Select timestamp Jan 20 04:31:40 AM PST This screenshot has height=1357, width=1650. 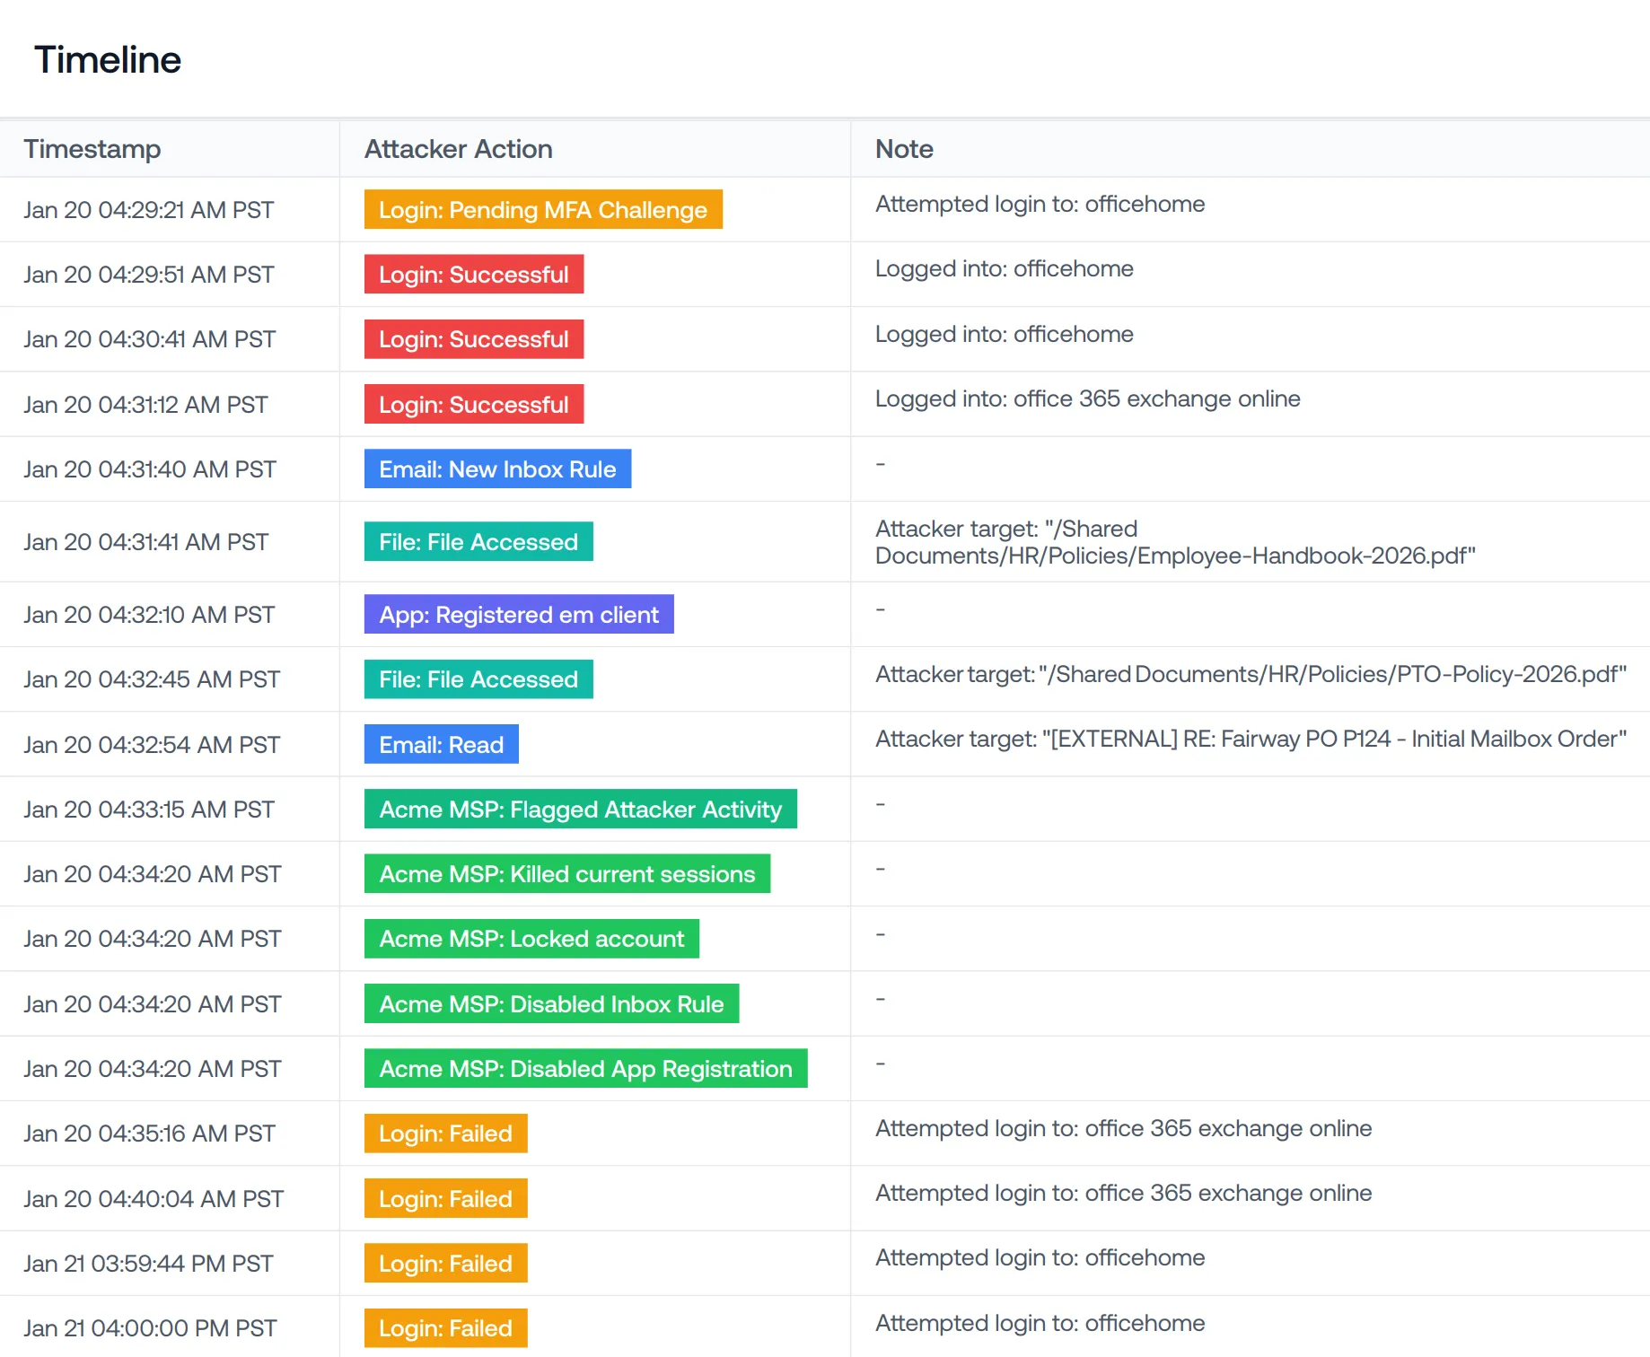click(150, 469)
